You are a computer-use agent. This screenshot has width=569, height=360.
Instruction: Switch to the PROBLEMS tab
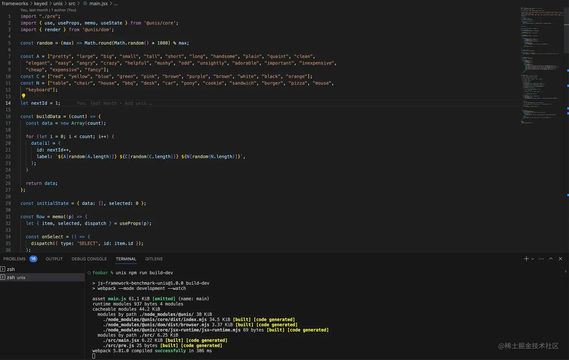pyautogui.click(x=14, y=259)
